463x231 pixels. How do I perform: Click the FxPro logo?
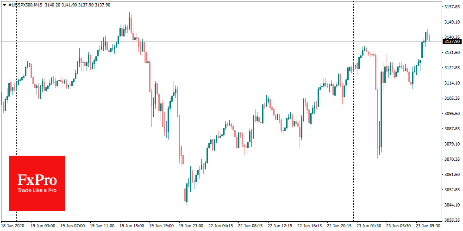37,179
